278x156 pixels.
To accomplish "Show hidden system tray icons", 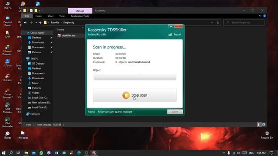I will pyautogui.click(x=224, y=153).
